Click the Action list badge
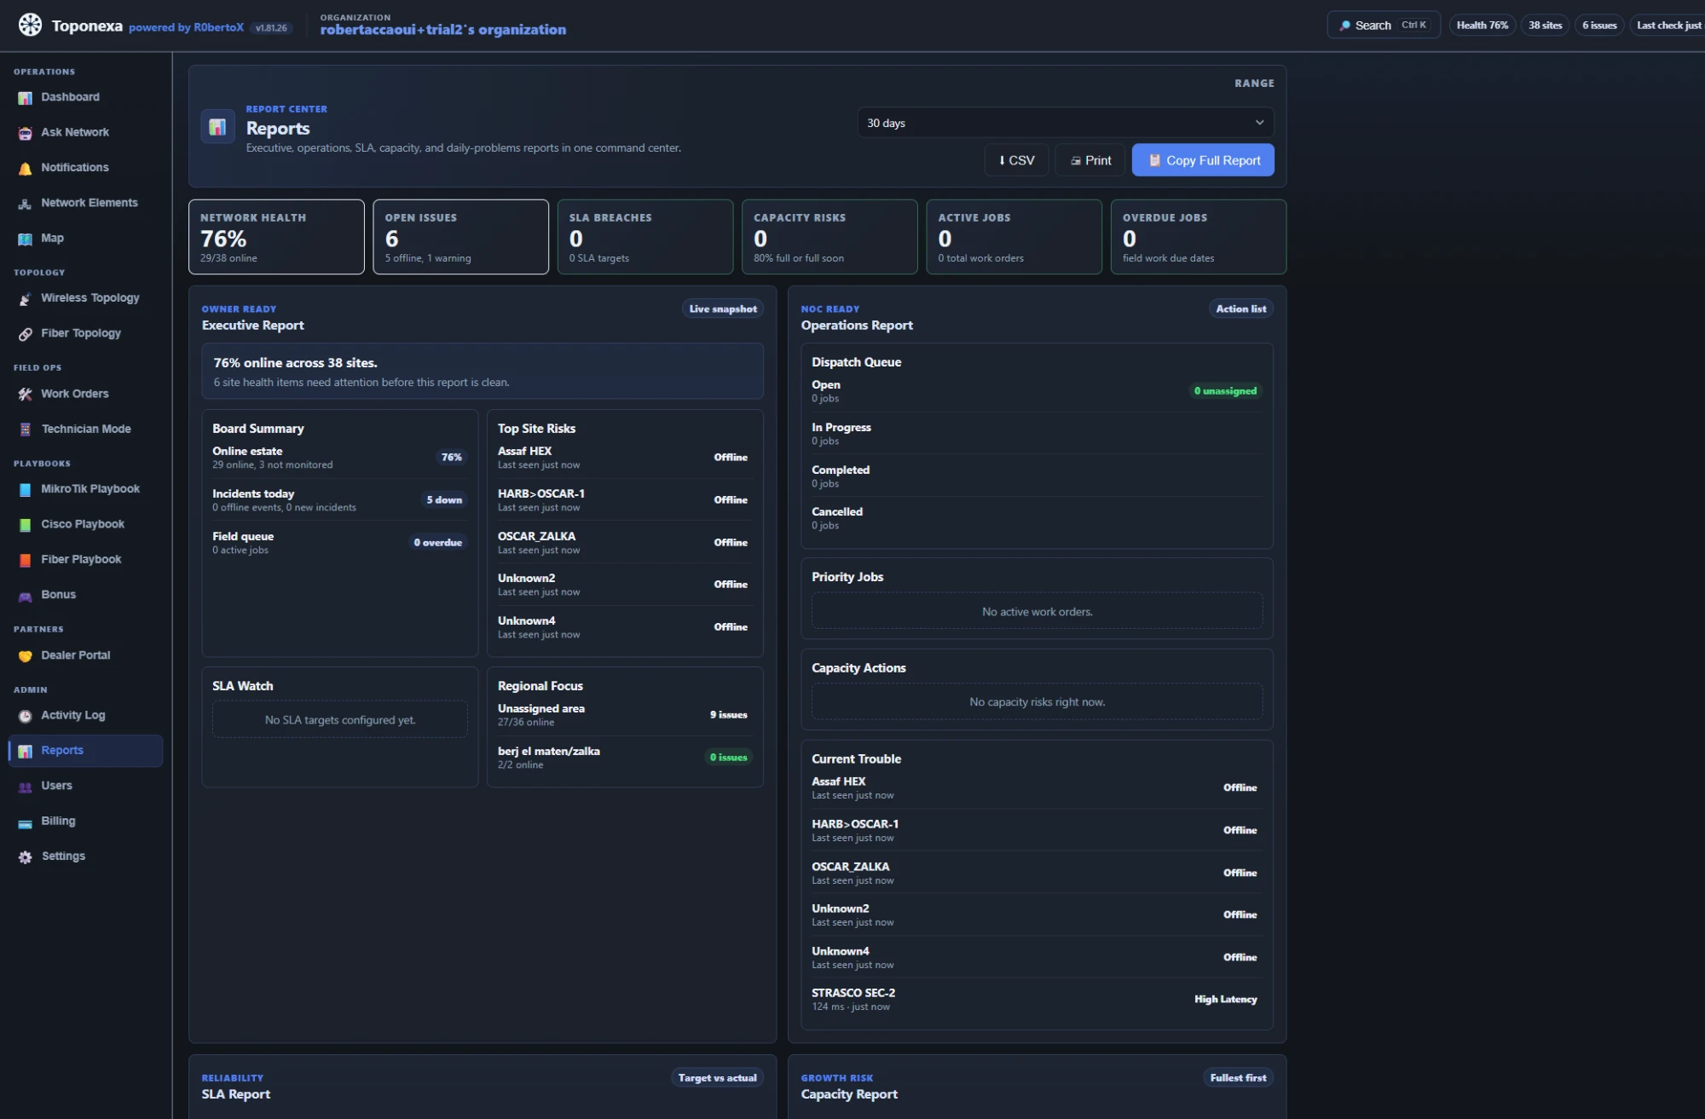This screenshot has height=1119, width=1705. click(x=1240, y=309)
